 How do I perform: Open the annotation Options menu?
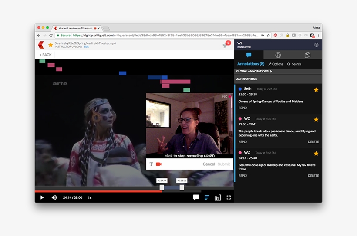[276, 64]
